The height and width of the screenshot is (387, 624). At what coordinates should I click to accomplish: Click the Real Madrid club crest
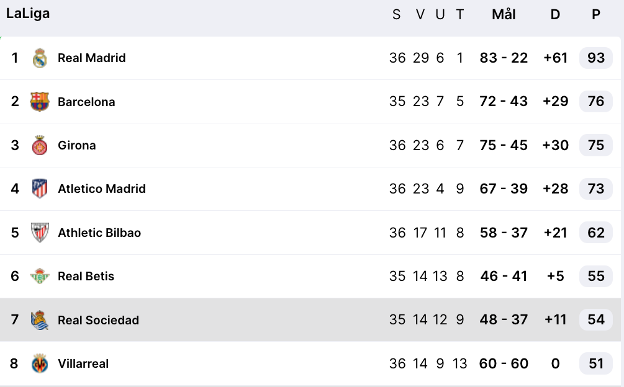pyautogui.click(x=40, y=58)
